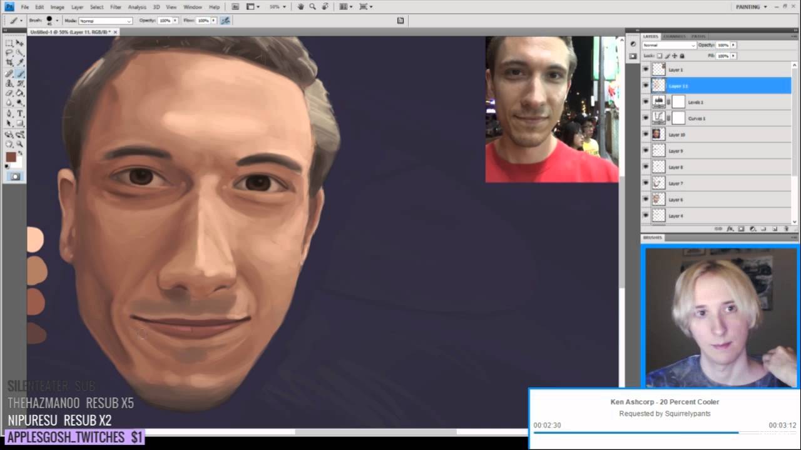Image resolution: width=801 pixels, height=450 pixels.
Task: Open layer Opacity arrow in Layers panel
Action: (733, 45)
